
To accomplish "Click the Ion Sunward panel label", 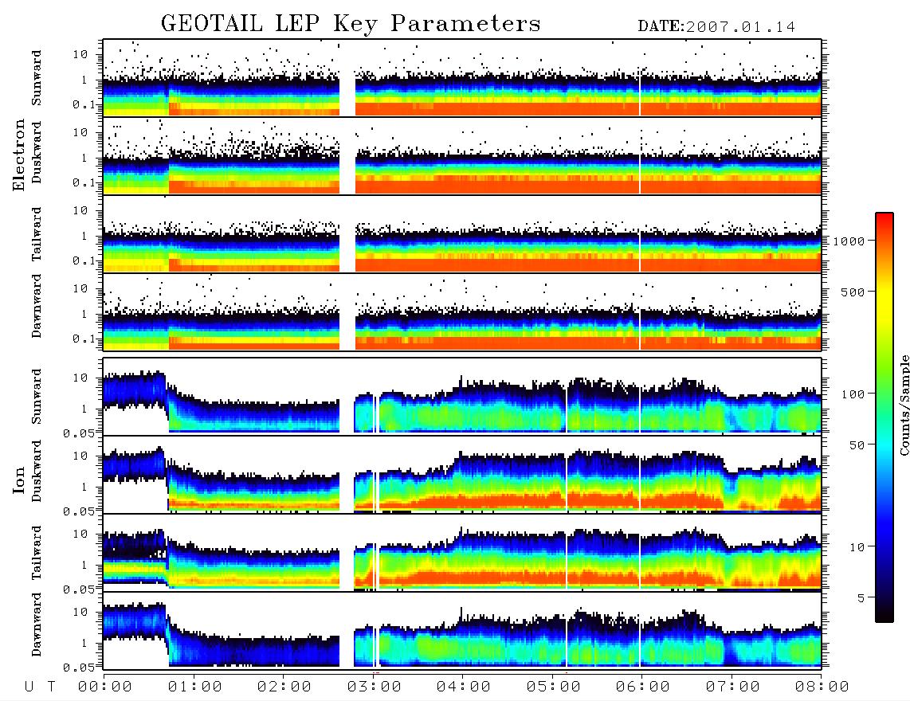I will [37, 396].
